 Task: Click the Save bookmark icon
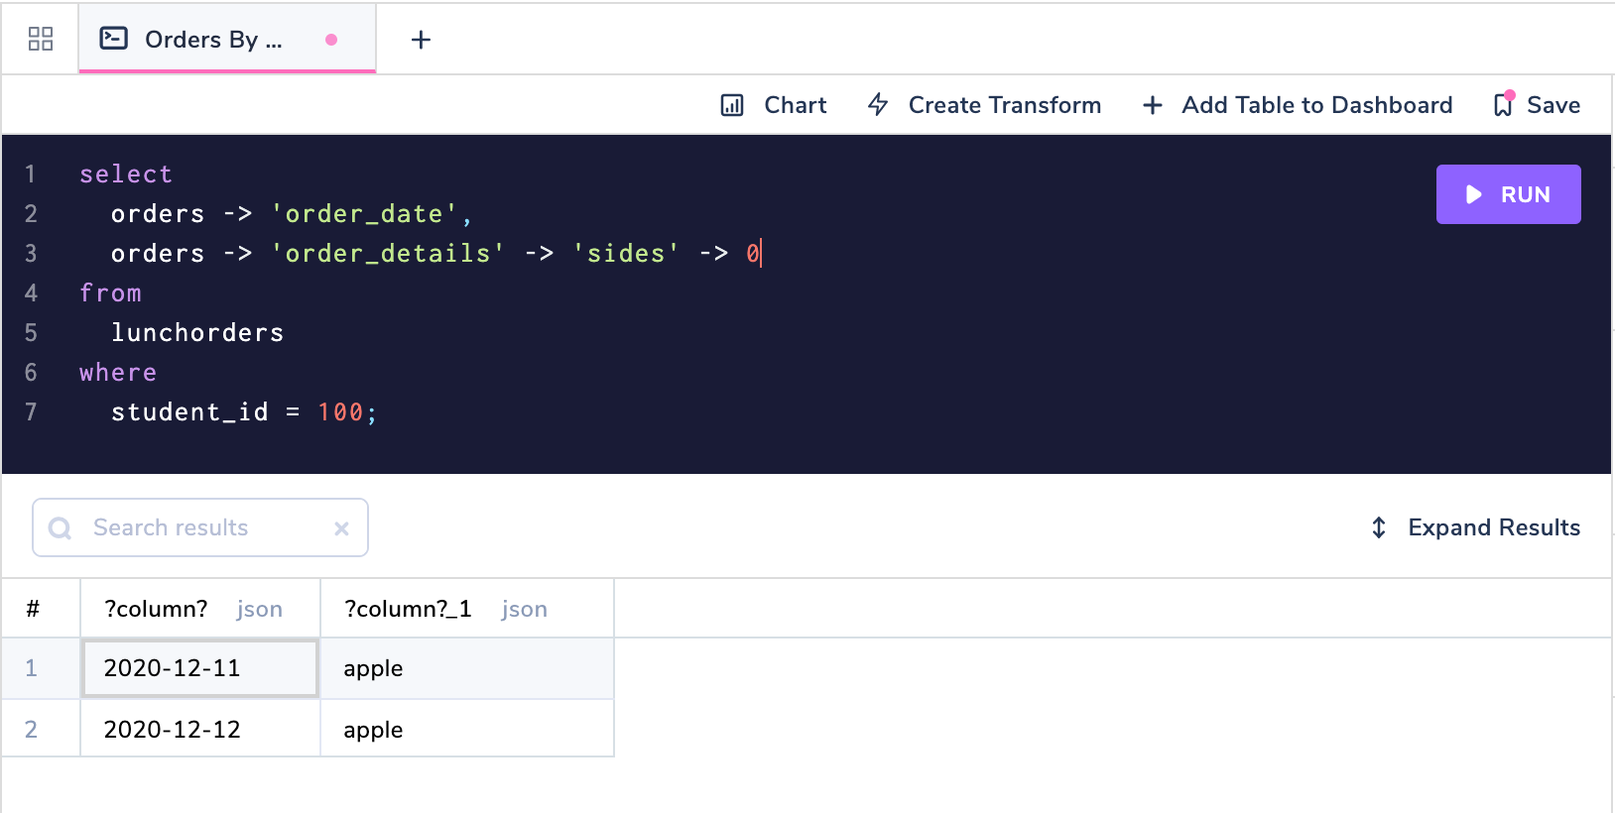pyautogui.click(x=1504, y=104)
